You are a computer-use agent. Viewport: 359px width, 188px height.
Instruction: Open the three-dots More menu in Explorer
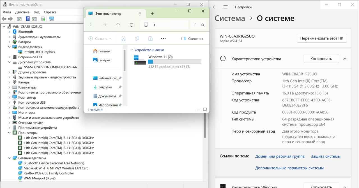pyautogui.click(x=164, y=39)
